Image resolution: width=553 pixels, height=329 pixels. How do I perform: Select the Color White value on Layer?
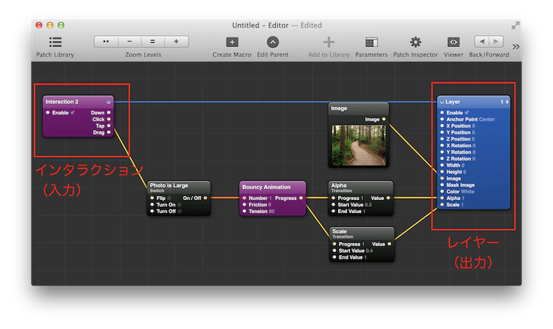coord(467,192)
